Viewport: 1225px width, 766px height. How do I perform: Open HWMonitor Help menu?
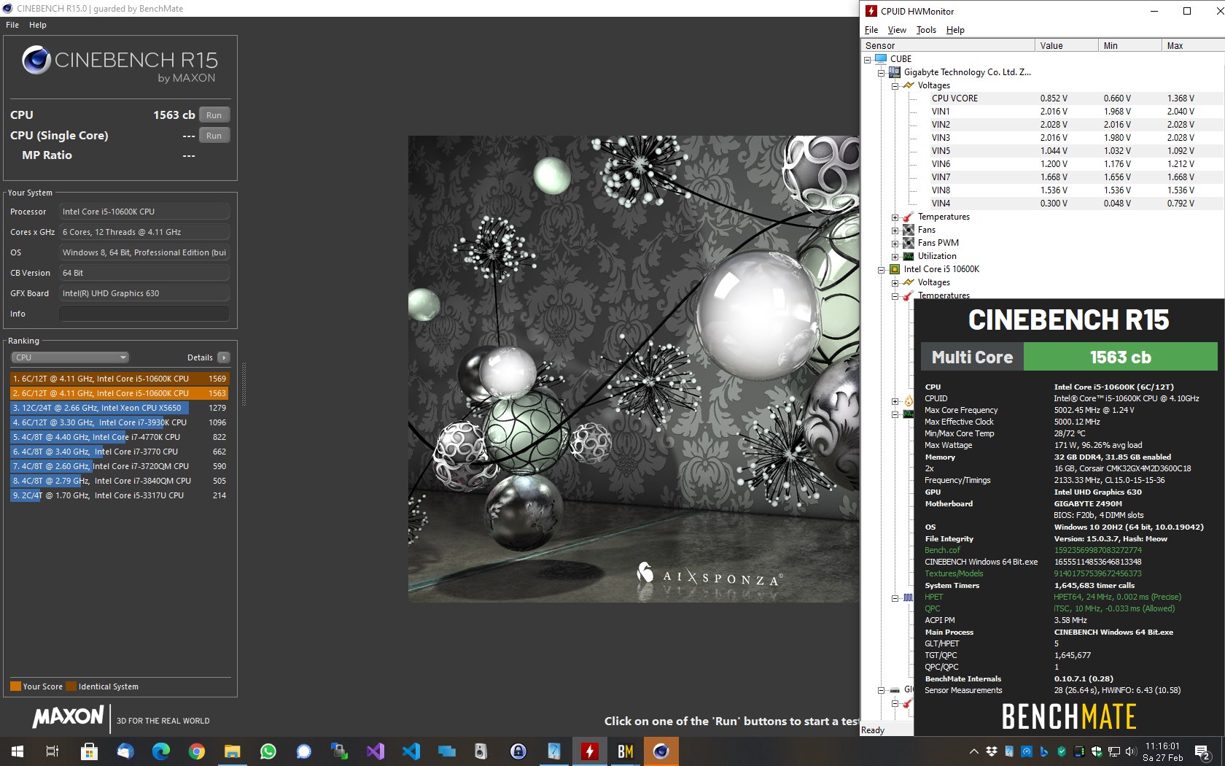pos(955,30)
